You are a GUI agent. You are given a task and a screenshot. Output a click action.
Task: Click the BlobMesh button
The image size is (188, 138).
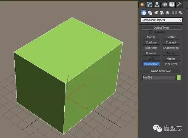tap(151, 48)
